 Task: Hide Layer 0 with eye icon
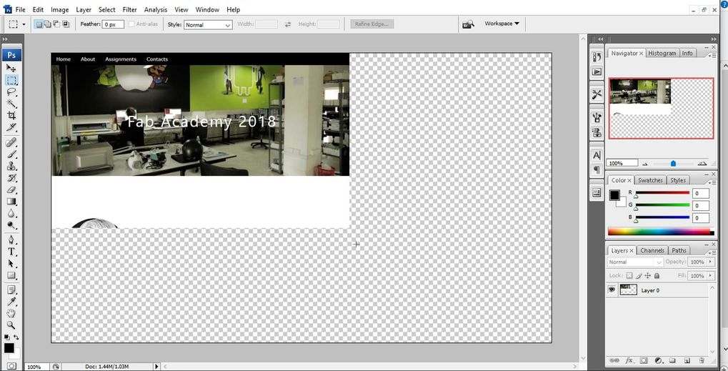click(x=612, y=290)
